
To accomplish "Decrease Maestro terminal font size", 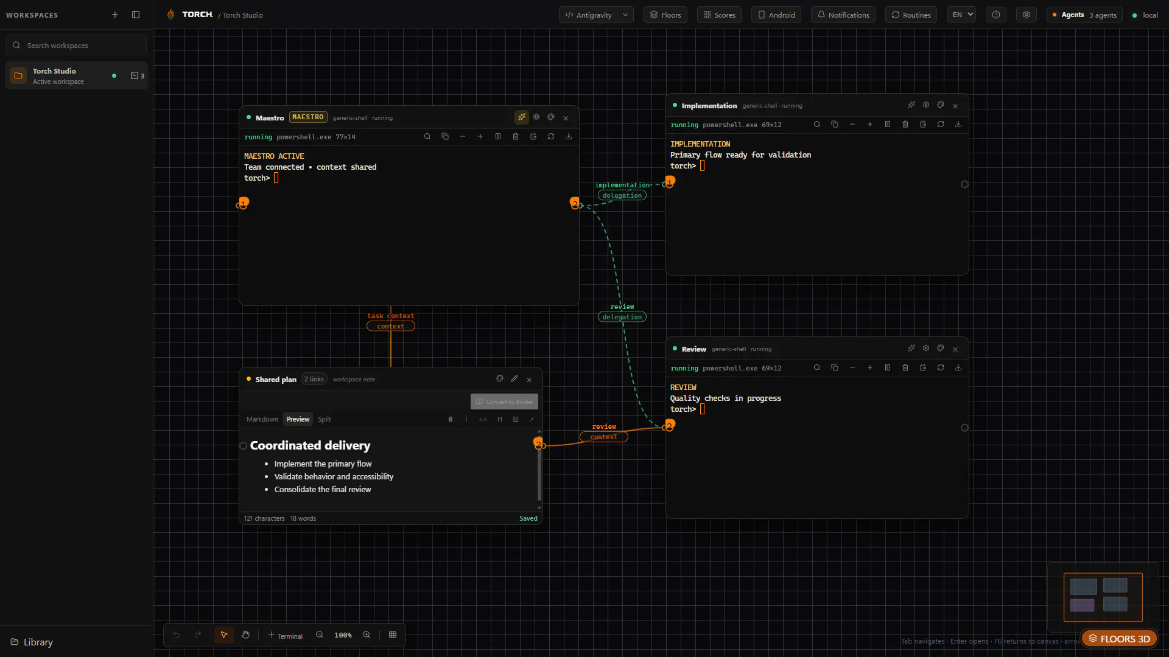I will click(x=463, y=137).
